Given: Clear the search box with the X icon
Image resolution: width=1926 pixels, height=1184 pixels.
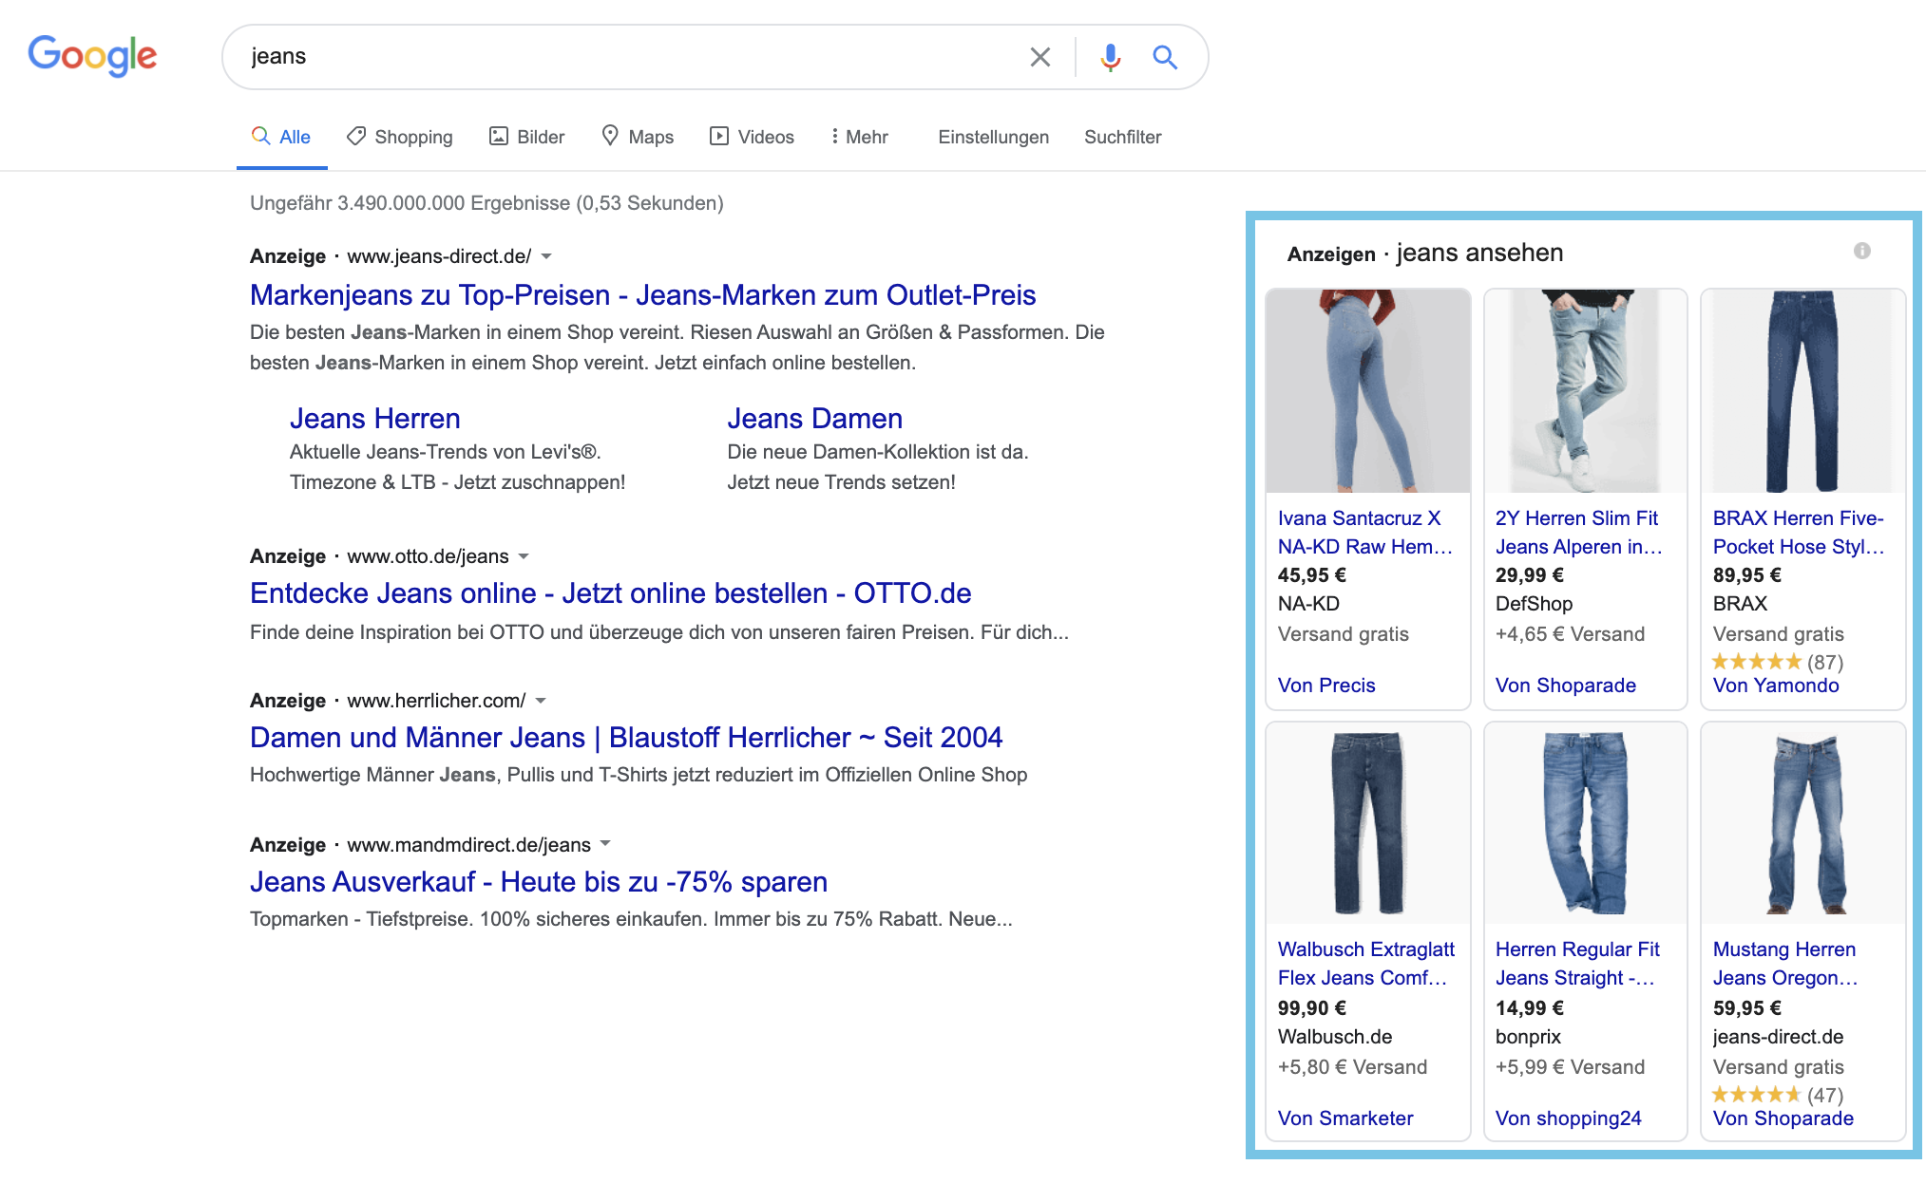Looking at the screenshot, I should tap(1040, 57).
